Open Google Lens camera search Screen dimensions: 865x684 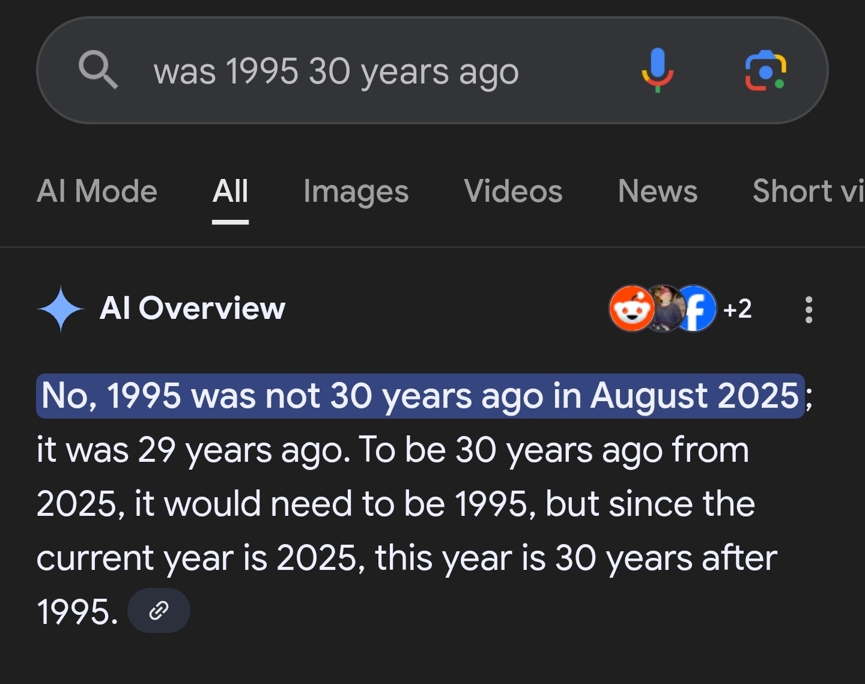765,70
